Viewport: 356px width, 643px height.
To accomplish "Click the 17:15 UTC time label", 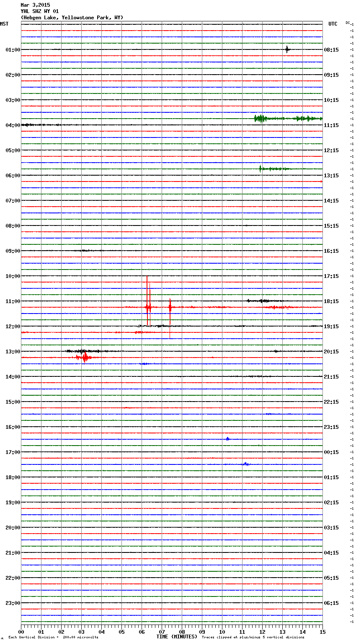I will pos(331,276).
